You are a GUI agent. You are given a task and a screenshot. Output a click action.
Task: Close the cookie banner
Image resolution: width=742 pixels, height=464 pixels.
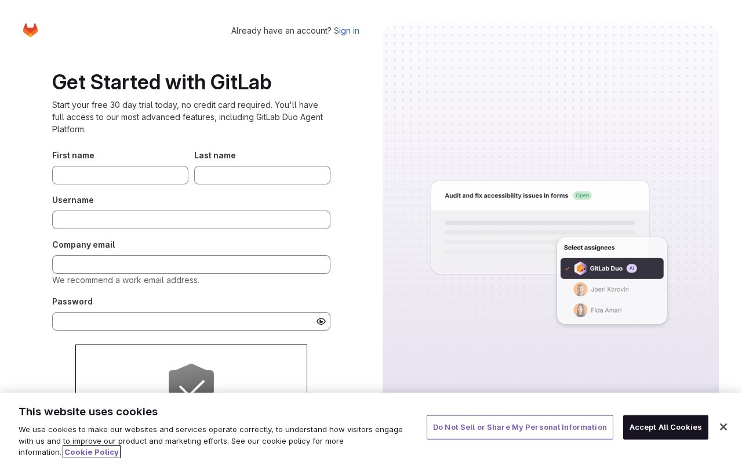pyautogui.click(x=723, y=427)
